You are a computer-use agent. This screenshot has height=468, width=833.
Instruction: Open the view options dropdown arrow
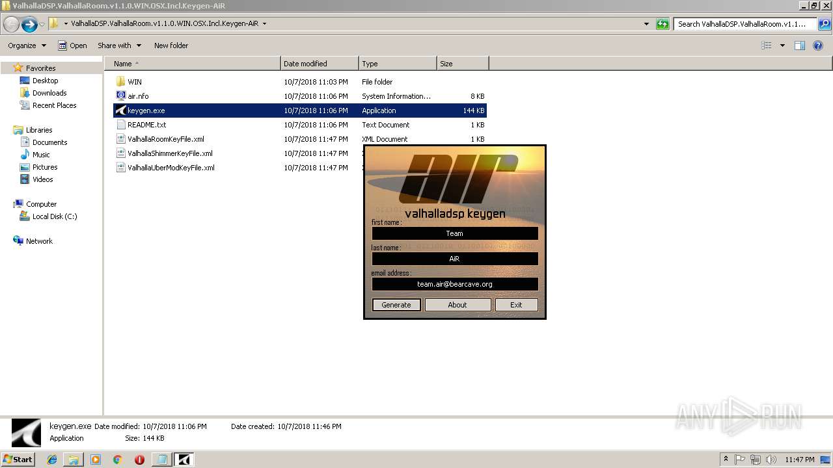pyautogui.click(x=782, y=45)
